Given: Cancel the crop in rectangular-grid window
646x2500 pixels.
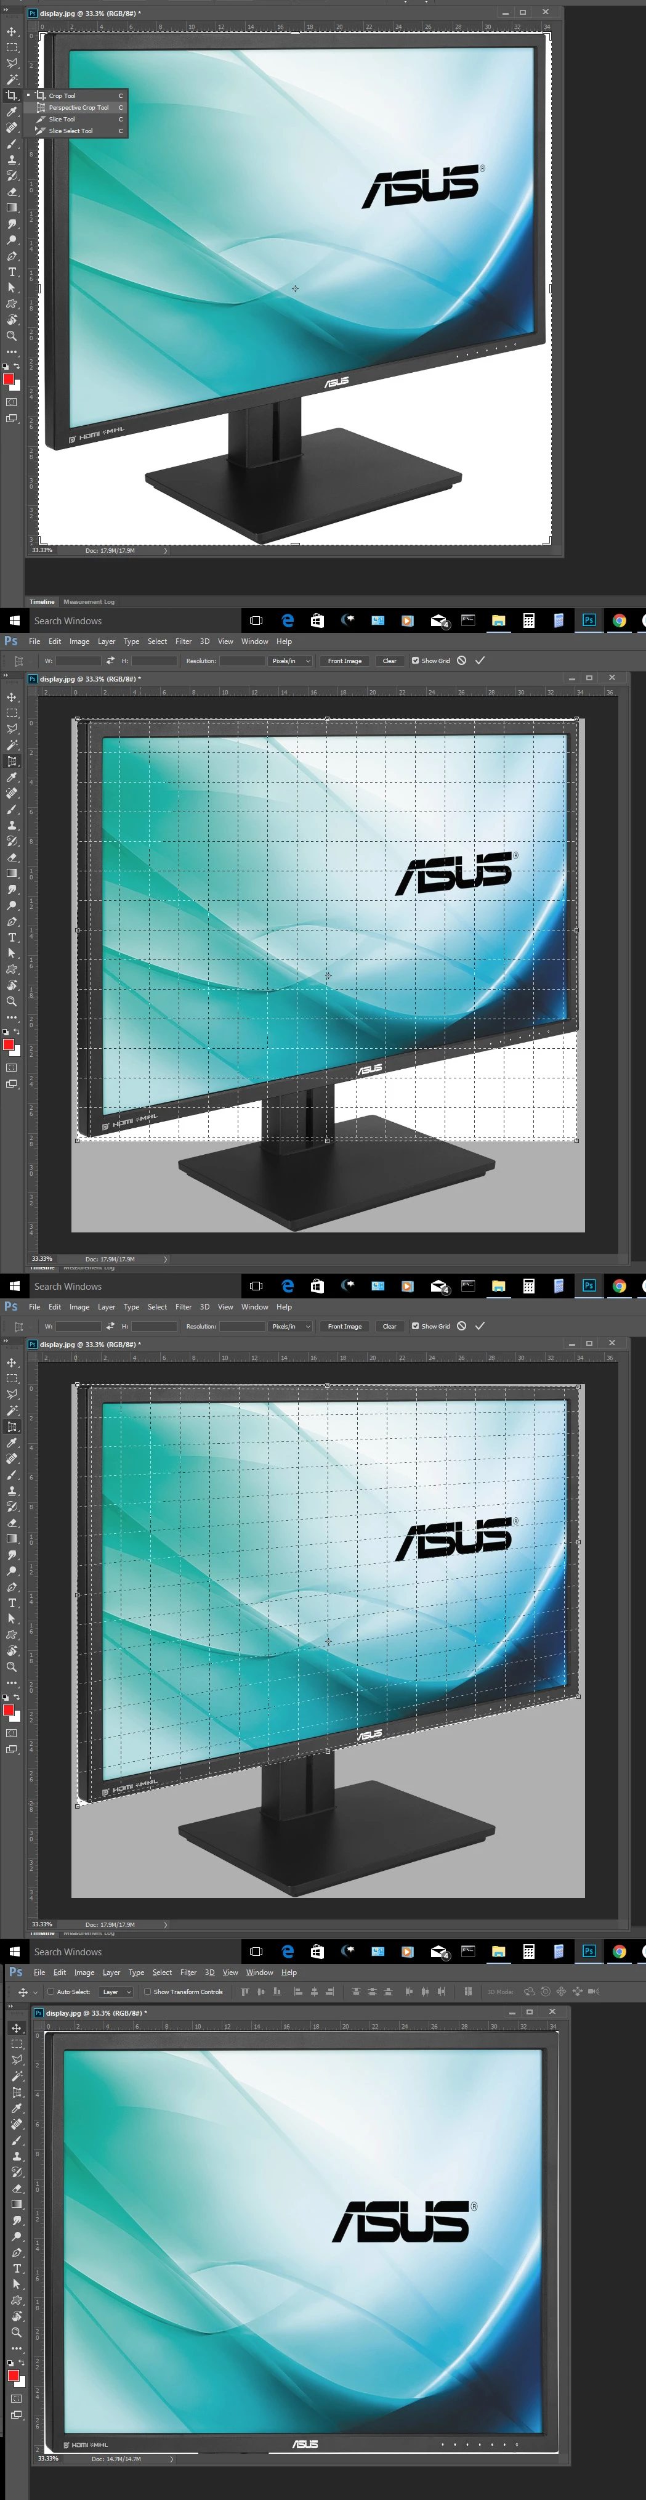Looking at the screenshot, I should coord(462,660).
